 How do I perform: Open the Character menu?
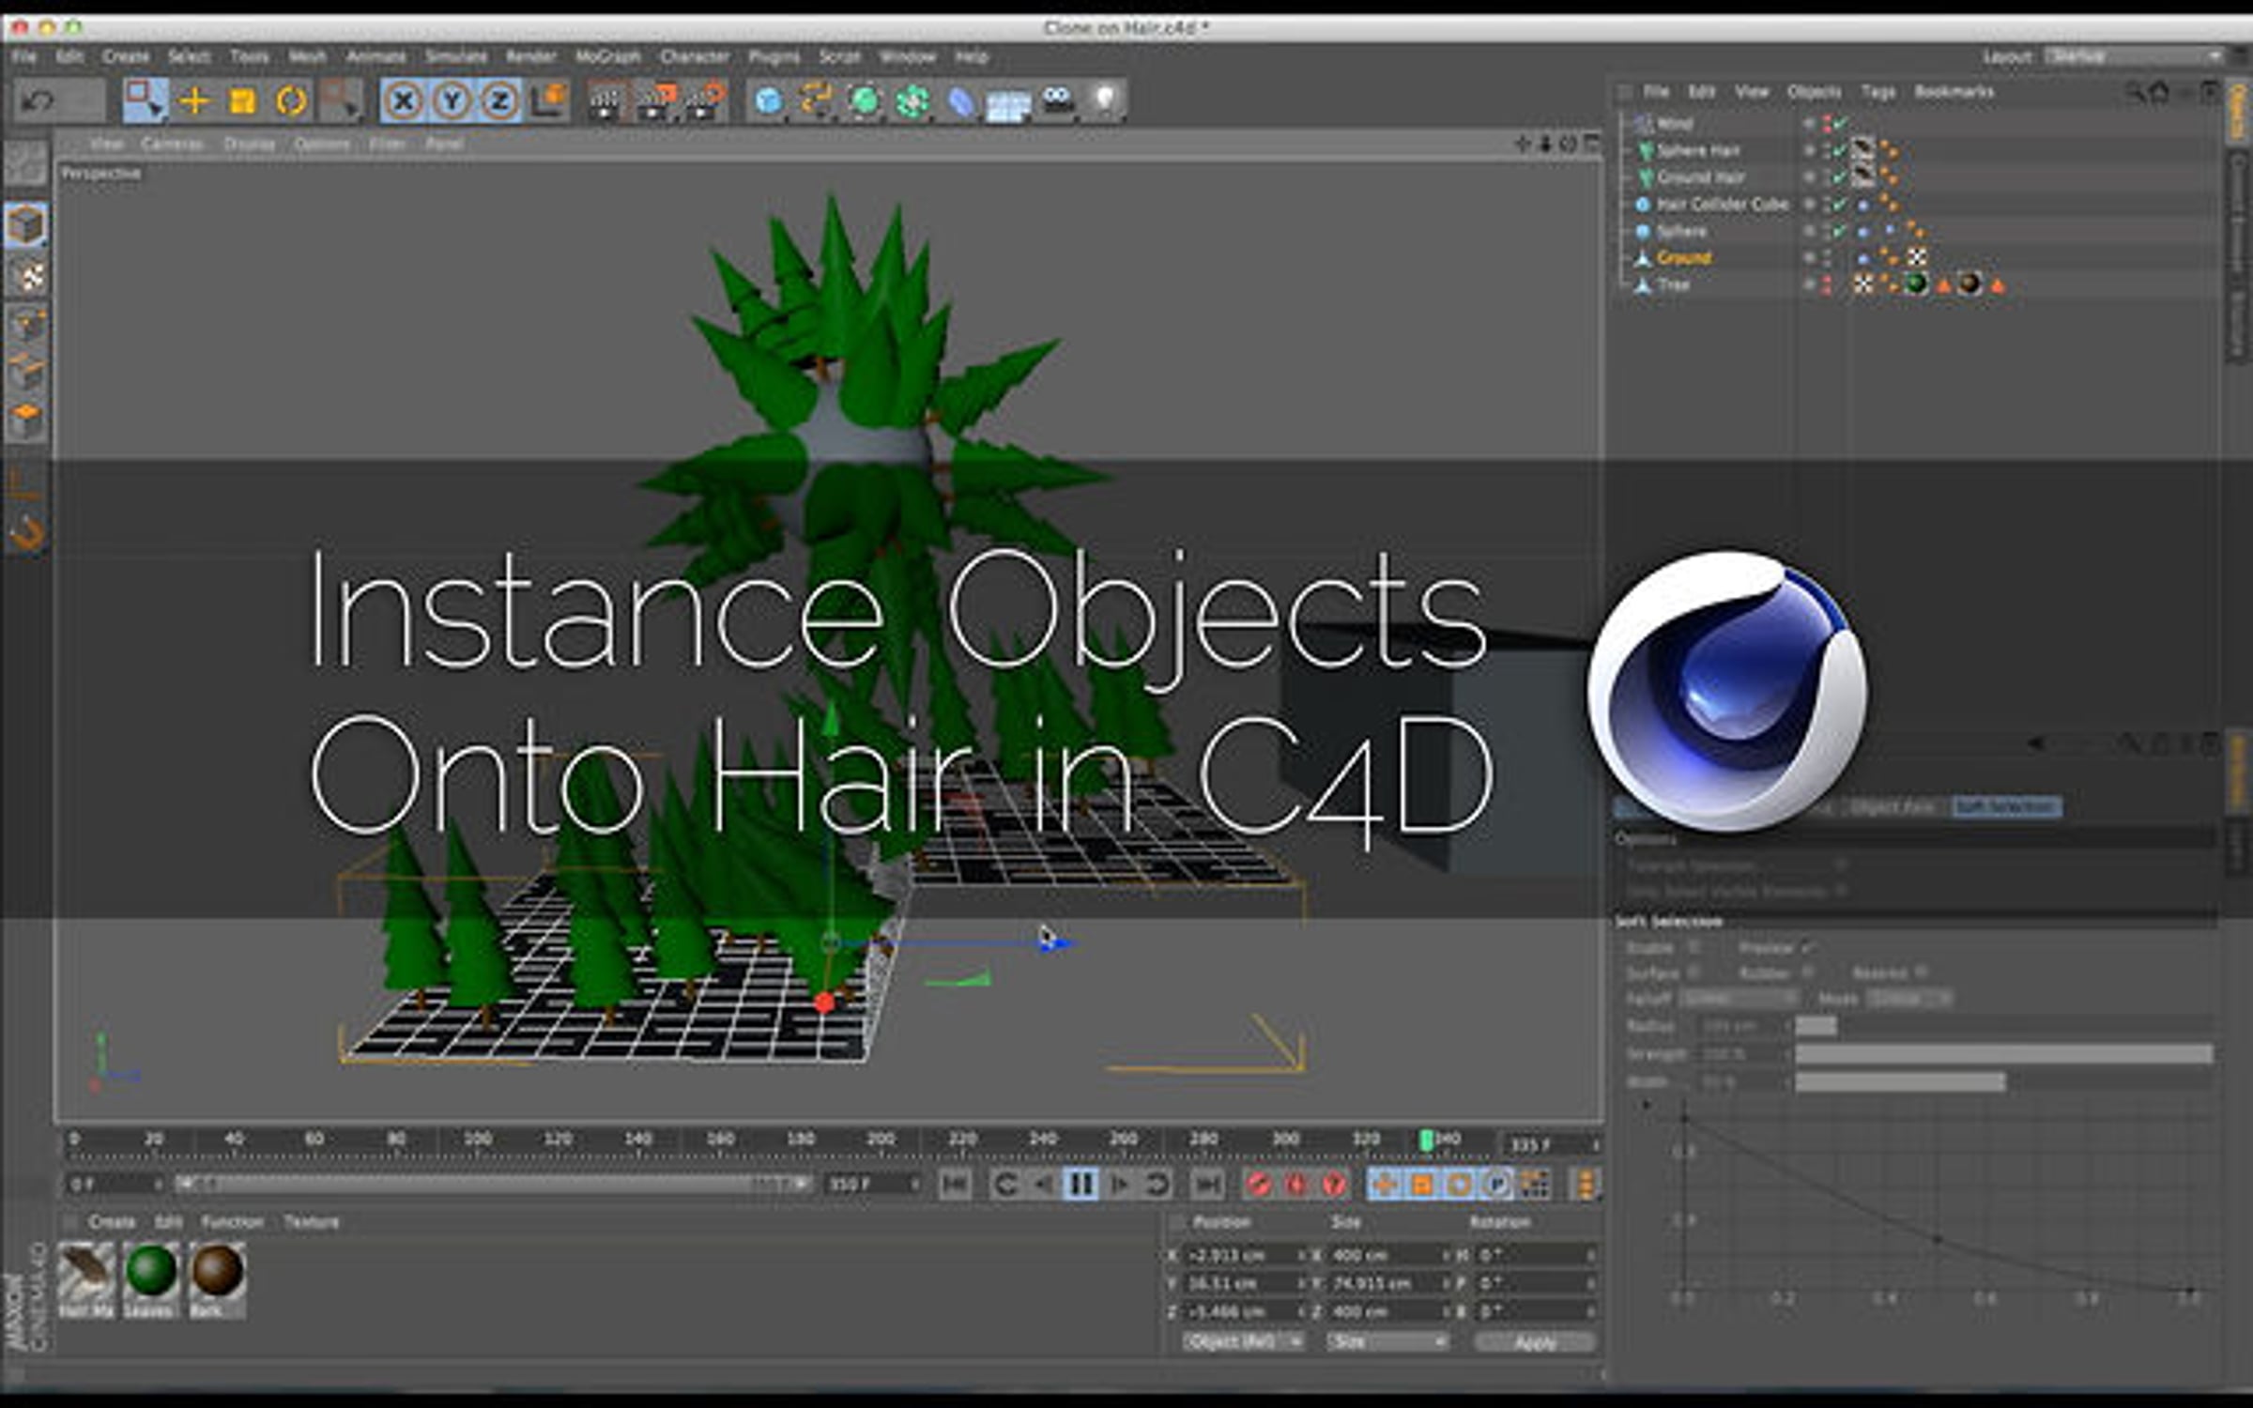click(x=695, y=56)
